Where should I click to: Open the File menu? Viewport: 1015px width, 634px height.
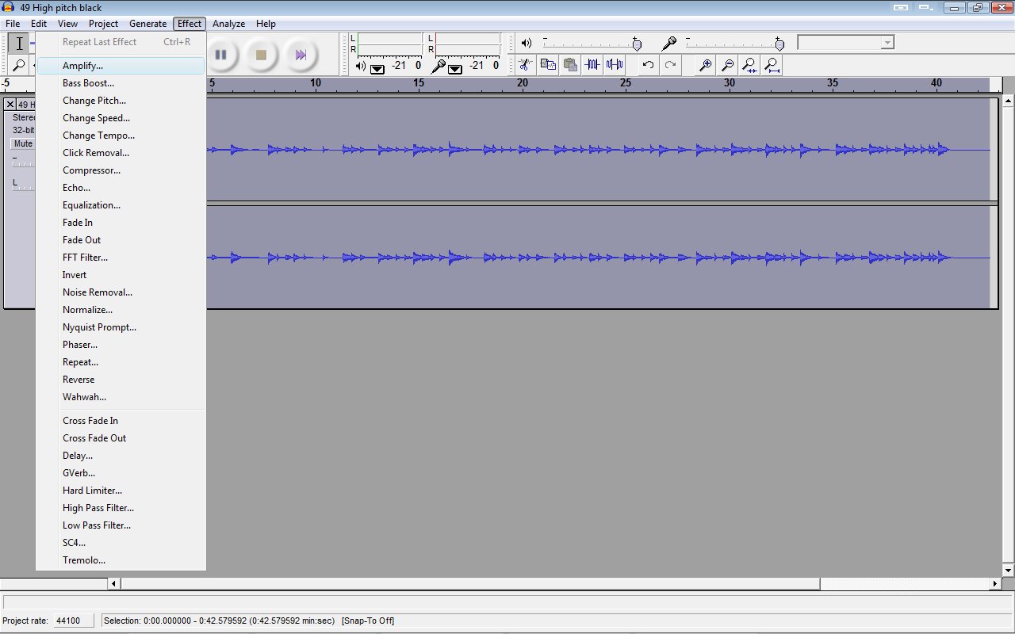pyautogui.click(x=13, y=24)
